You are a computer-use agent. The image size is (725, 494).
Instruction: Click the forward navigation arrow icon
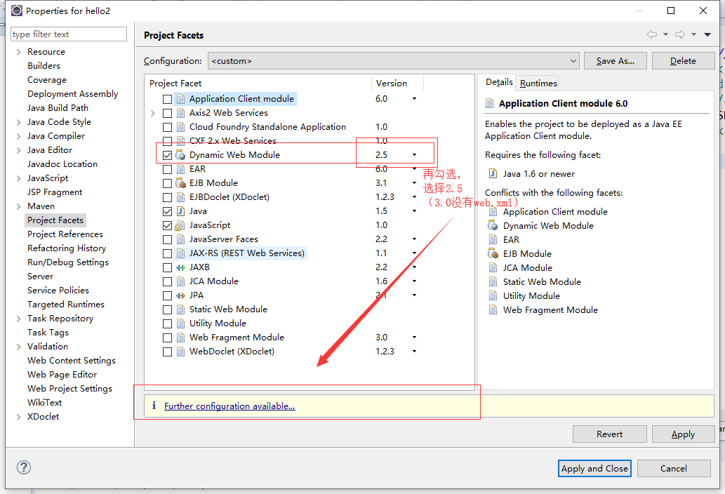pyautogui.click(x=679, y=34)
